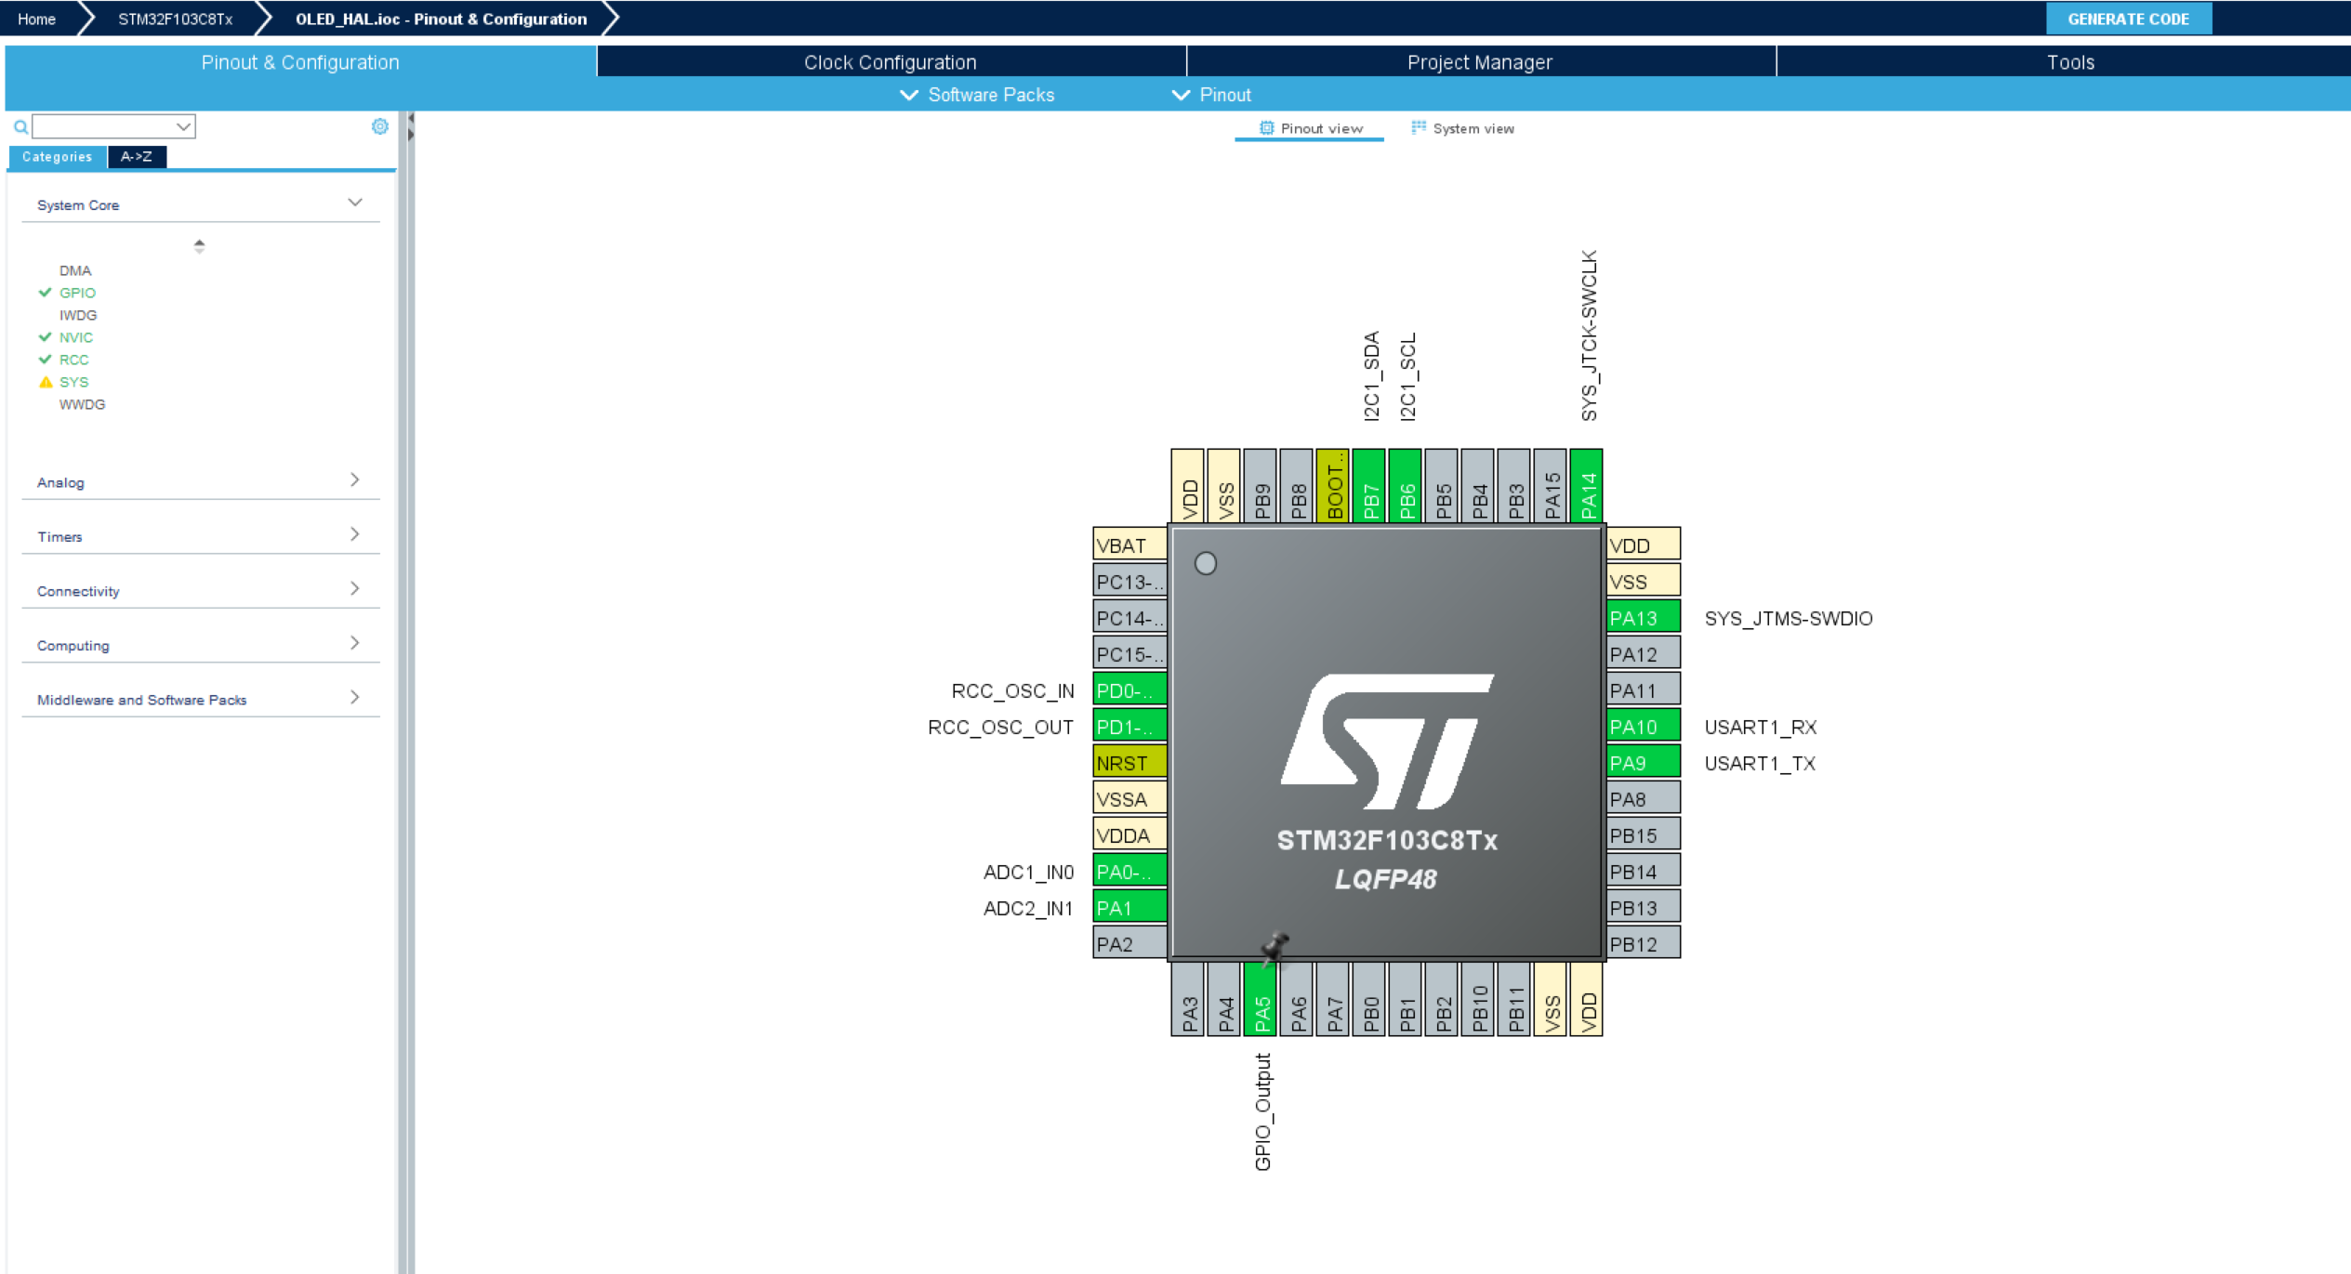Screen dimensions: 2351x1274
Task: Expand the Connectivity category
Action: pos(354,589)
